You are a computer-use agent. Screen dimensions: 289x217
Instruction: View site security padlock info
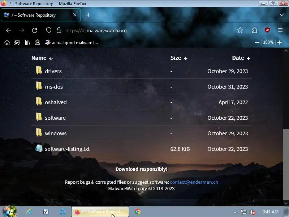coord(59,30)
